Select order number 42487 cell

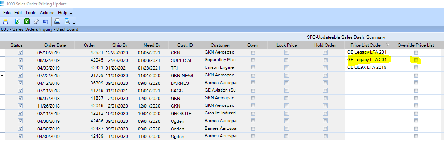coord(96,128)
